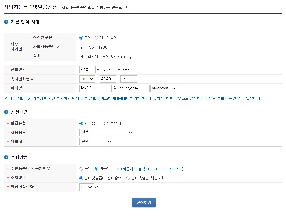286x218 pixels.
Task: Click the 주민등록번호 공개여부 label
Action: (x=31, y=169)
